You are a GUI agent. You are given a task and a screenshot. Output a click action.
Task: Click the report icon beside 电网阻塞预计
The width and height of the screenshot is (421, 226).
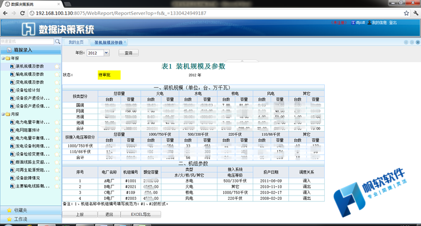click(x=12, y=130)
